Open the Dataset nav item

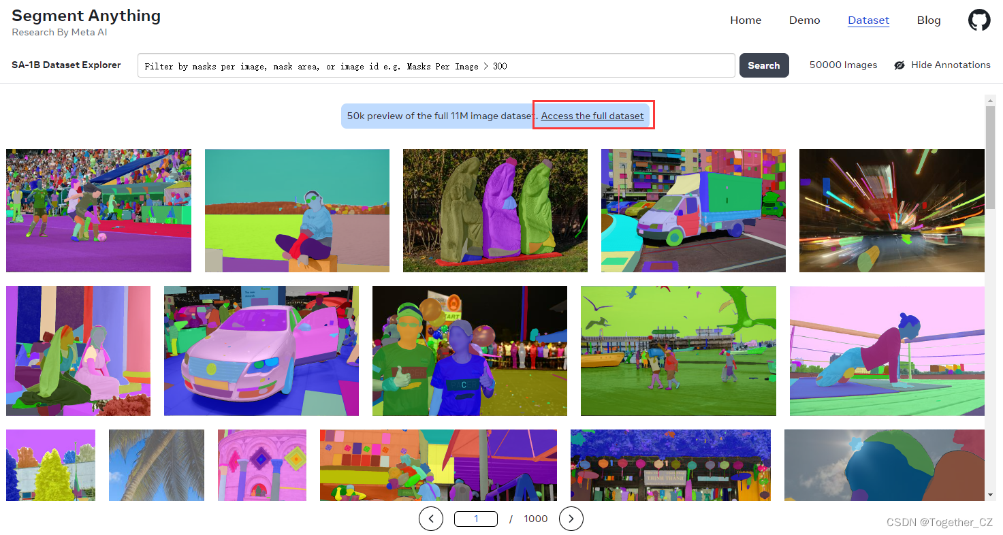tap(868, 20)
